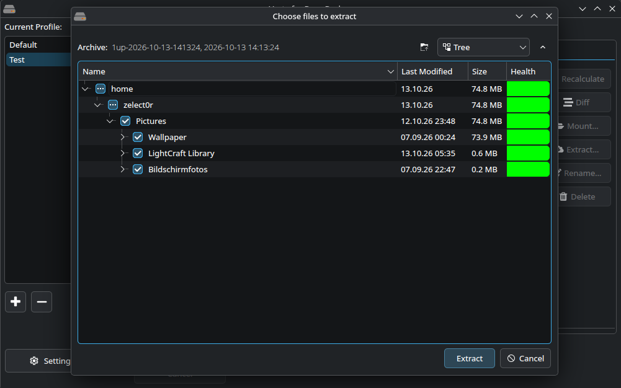621x388 pixels.
Task: Toggle the home folder checkbox
Action: coord(101,89)
